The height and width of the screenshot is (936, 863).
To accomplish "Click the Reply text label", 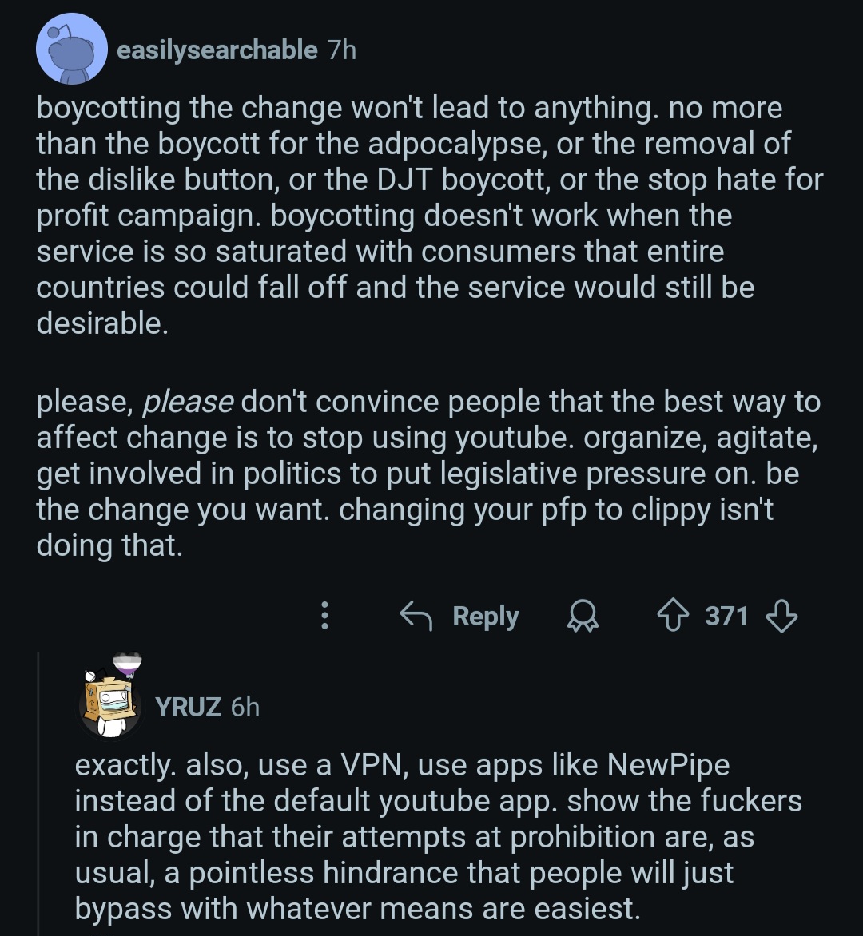I will [x=486, y=616].
